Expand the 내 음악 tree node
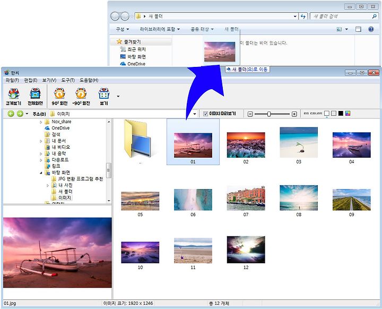Viewport: 382px width, 309px height. [x=41, y=153]
